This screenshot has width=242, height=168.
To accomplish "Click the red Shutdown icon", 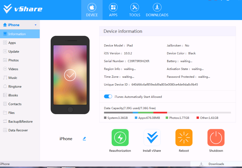I will pos(216,137).
